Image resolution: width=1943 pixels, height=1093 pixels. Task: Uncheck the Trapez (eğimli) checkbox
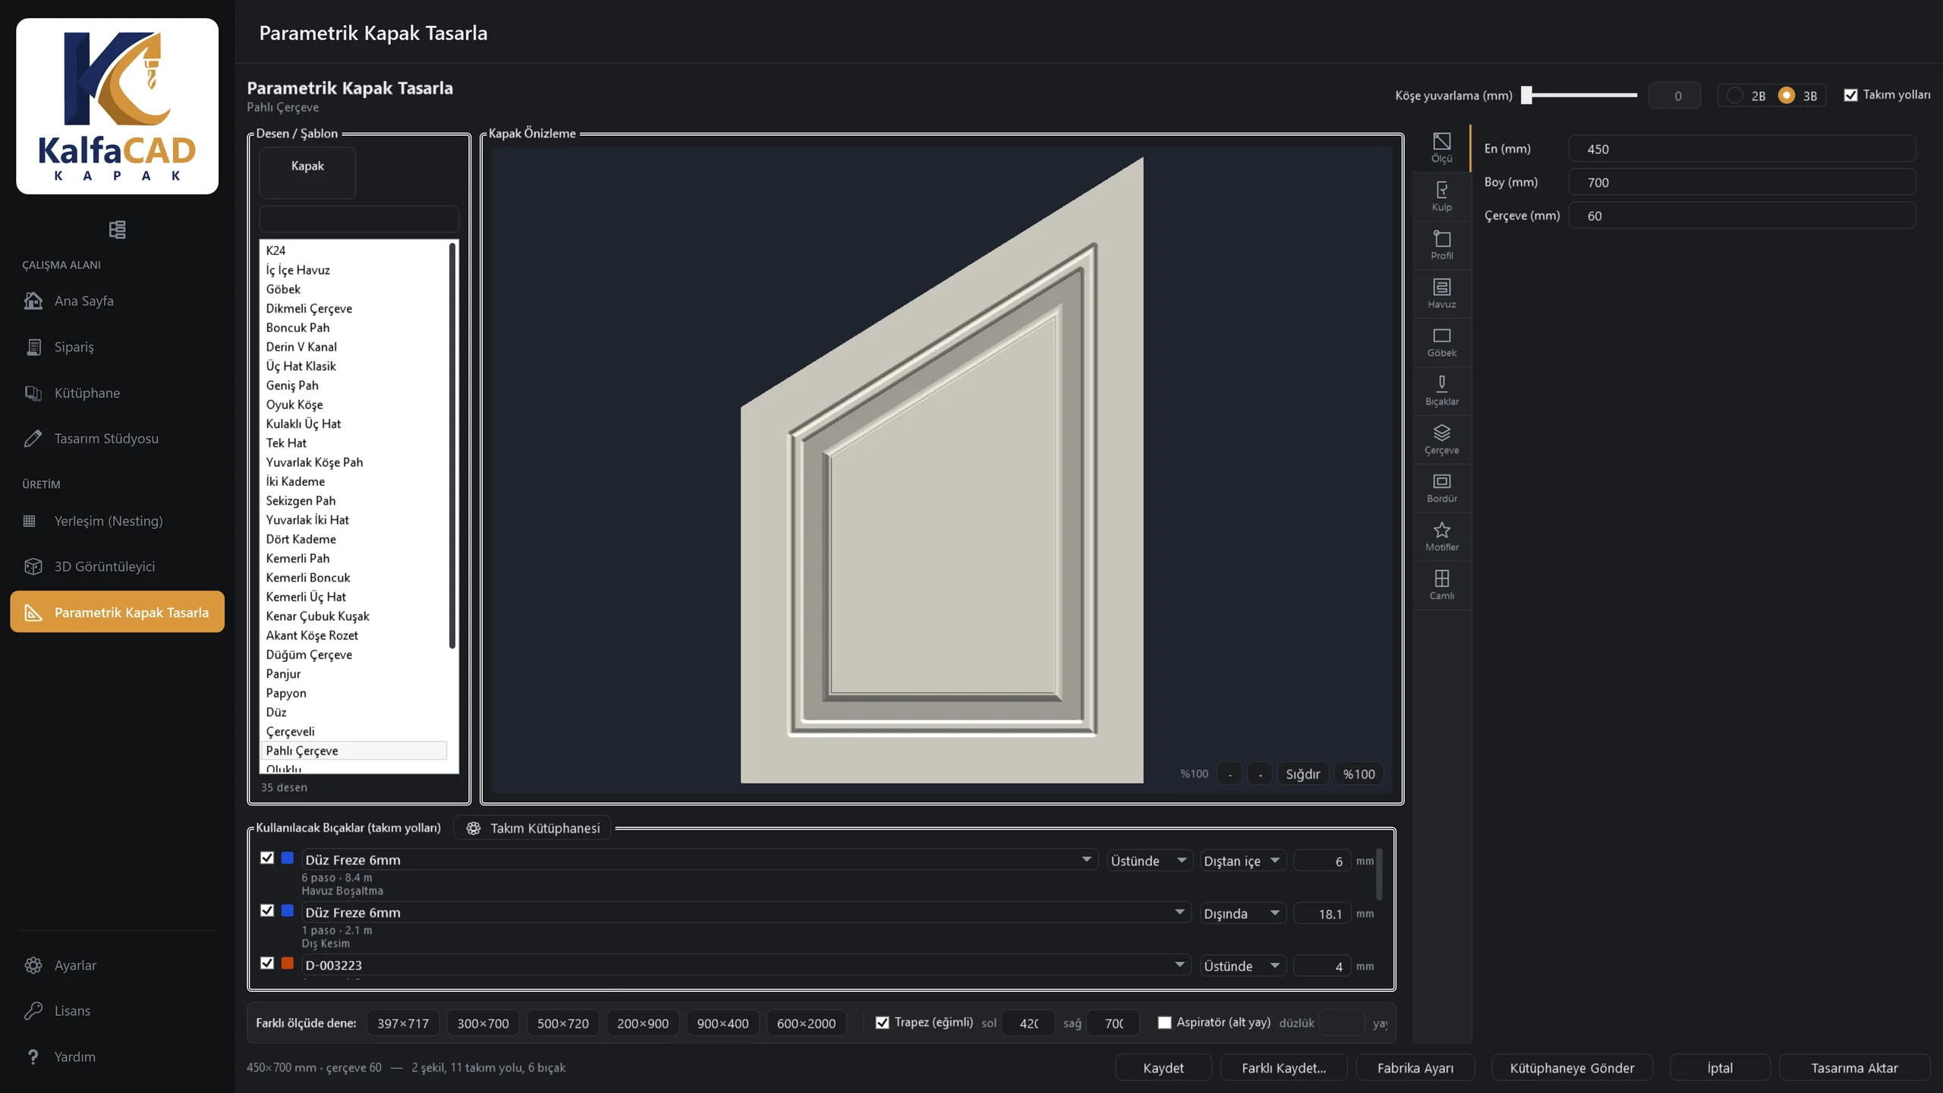click(x=882, y=1022)
